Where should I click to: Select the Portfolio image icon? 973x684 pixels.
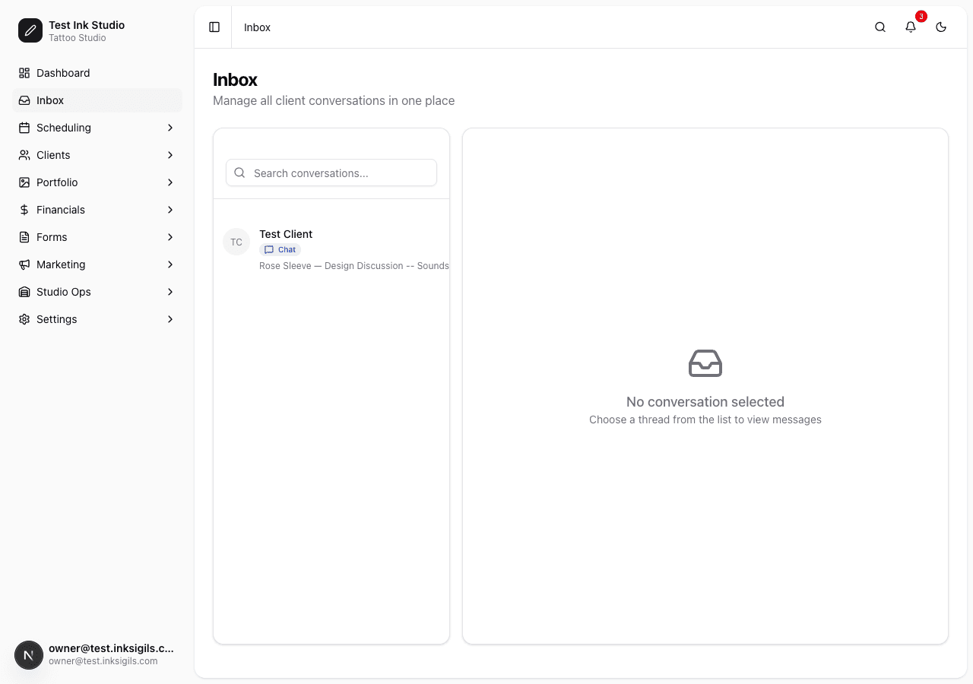point(24,182)
